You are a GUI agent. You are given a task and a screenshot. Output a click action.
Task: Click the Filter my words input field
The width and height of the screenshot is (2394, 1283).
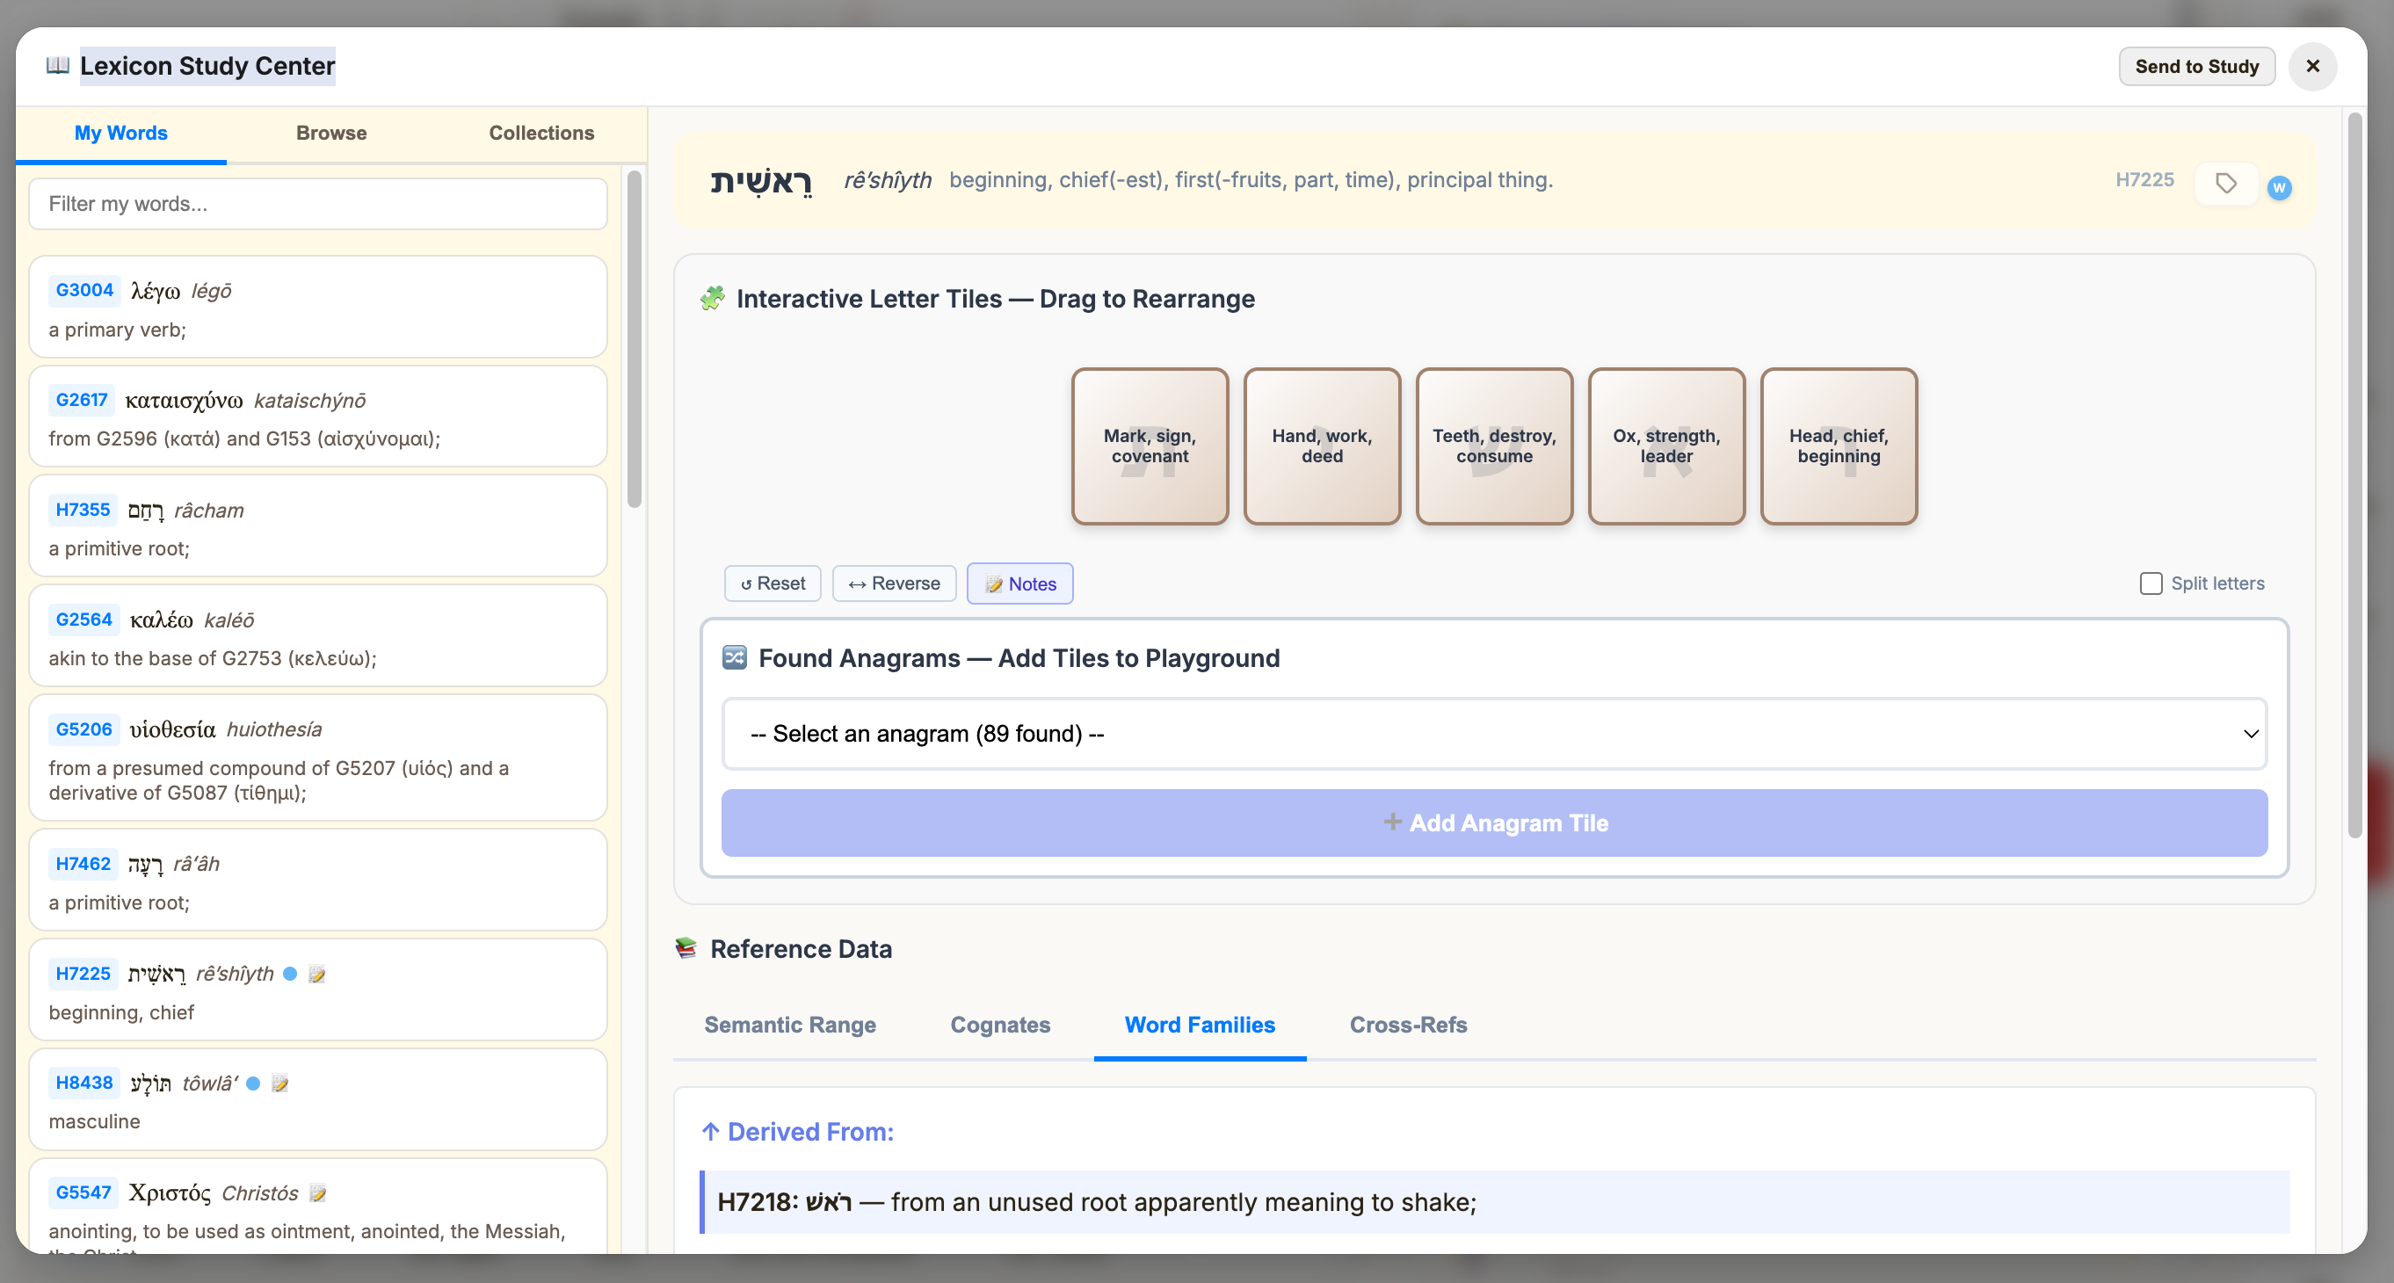[318, 204]
